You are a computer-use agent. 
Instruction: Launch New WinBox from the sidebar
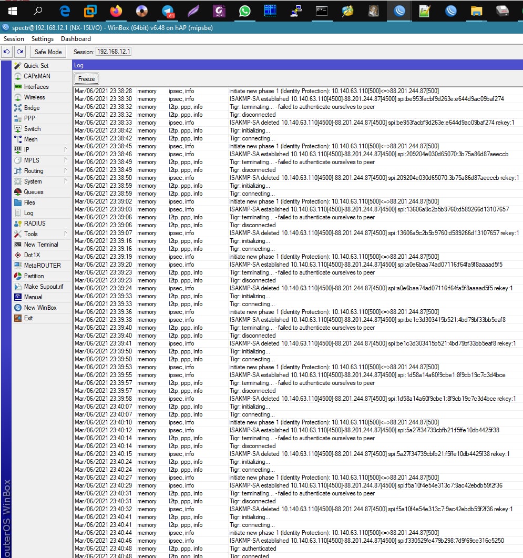pyautogui.click(x=42, y=308)
